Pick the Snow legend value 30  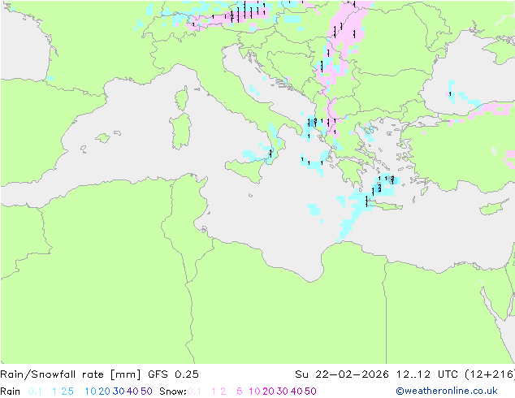pos(282,392)
